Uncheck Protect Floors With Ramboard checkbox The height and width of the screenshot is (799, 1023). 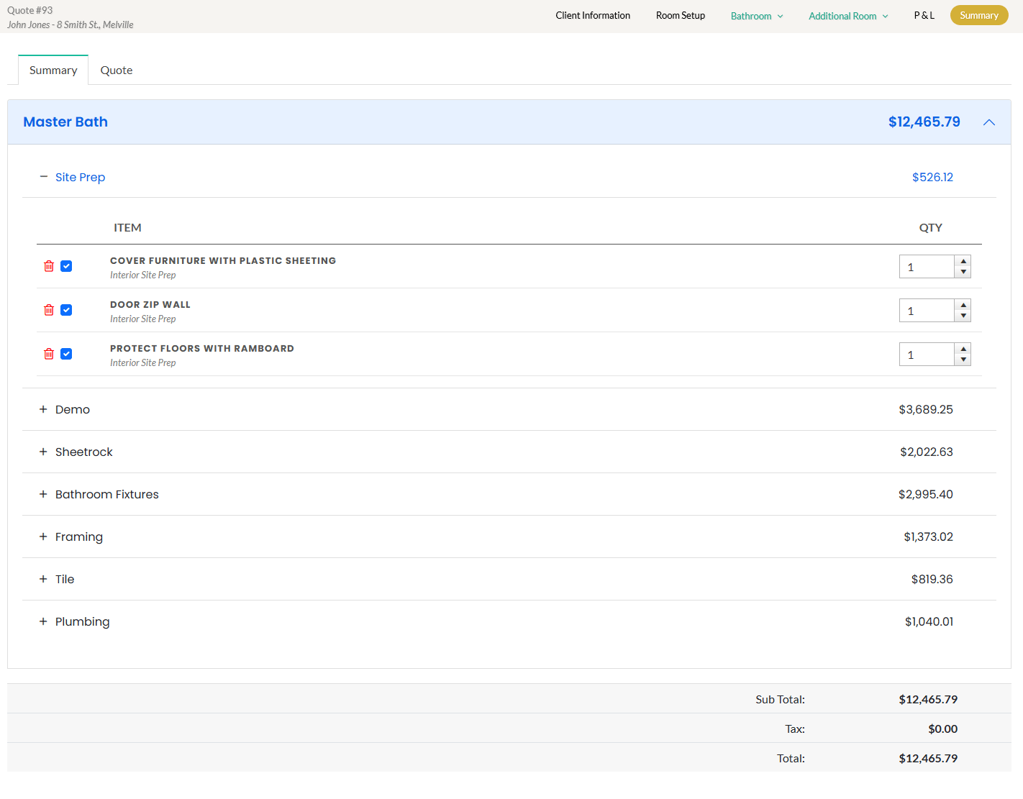(x=66, y=354)
